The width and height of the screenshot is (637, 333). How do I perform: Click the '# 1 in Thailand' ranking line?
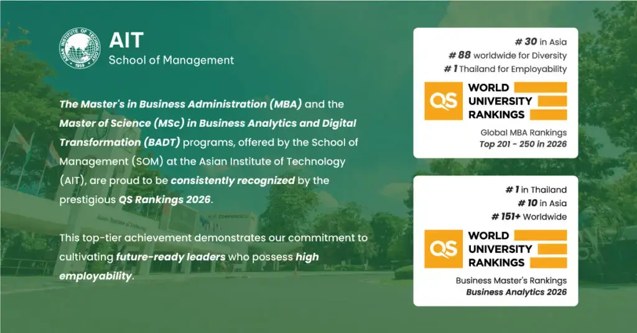pos(536,189)
